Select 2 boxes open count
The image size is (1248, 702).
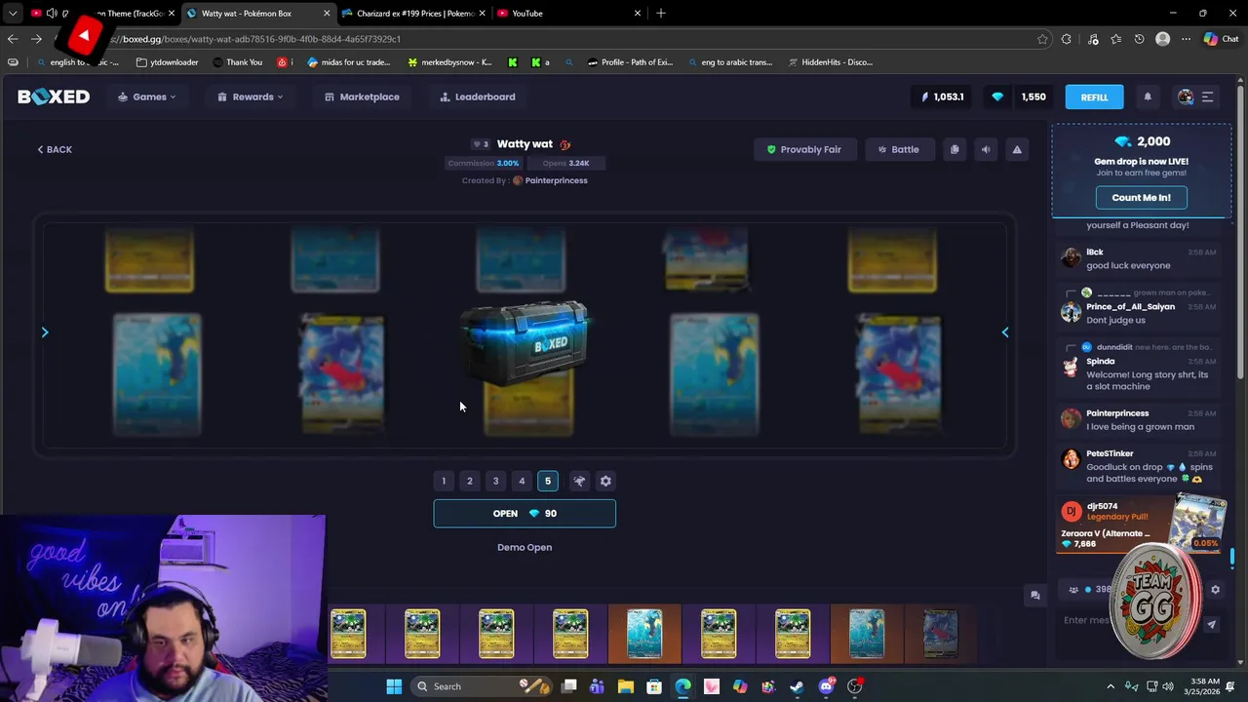[469, 481]
